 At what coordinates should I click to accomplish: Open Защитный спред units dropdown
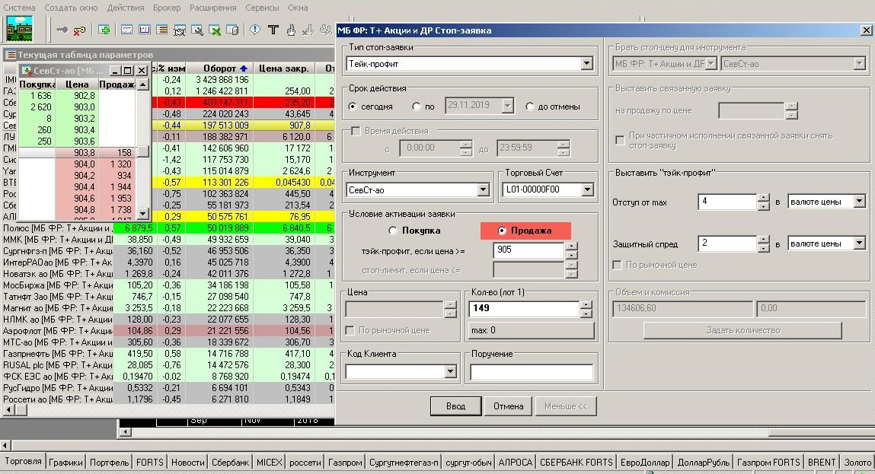[859, 243]
